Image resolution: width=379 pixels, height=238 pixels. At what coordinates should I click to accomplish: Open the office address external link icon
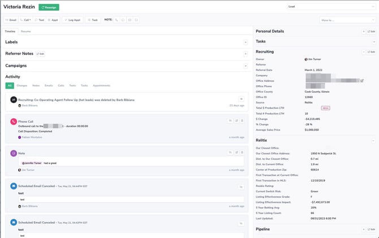click(x=362, y=80)
